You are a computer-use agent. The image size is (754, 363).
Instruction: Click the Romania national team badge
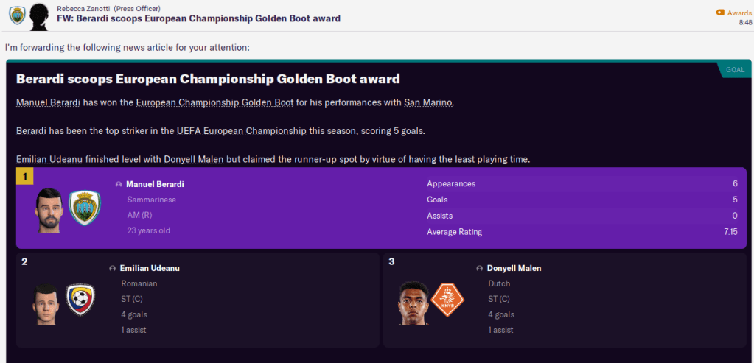(80, 300)
